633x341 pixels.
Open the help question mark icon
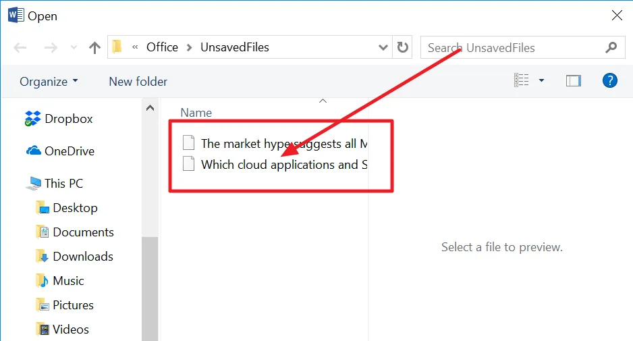[x=609, y=81]
